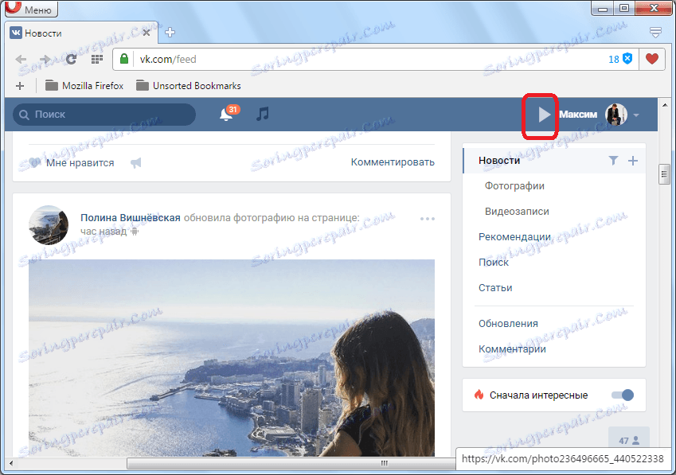Open the tab list chevron at top right

[655, 32]
